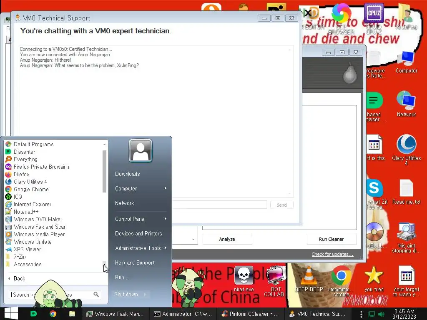Expand the Administrative Tools submenu arrow
This screenshot has width=427, height=320.
click(165, 248)
